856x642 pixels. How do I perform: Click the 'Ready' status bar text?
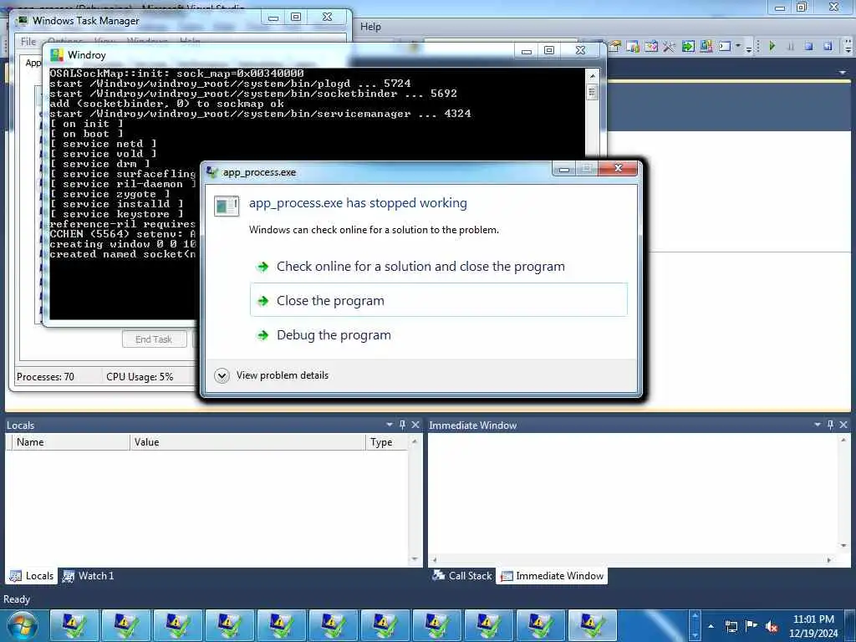(x=17, y=599)
